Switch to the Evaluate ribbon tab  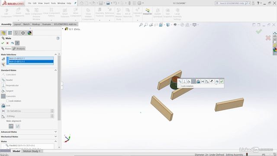pos(46,24)
